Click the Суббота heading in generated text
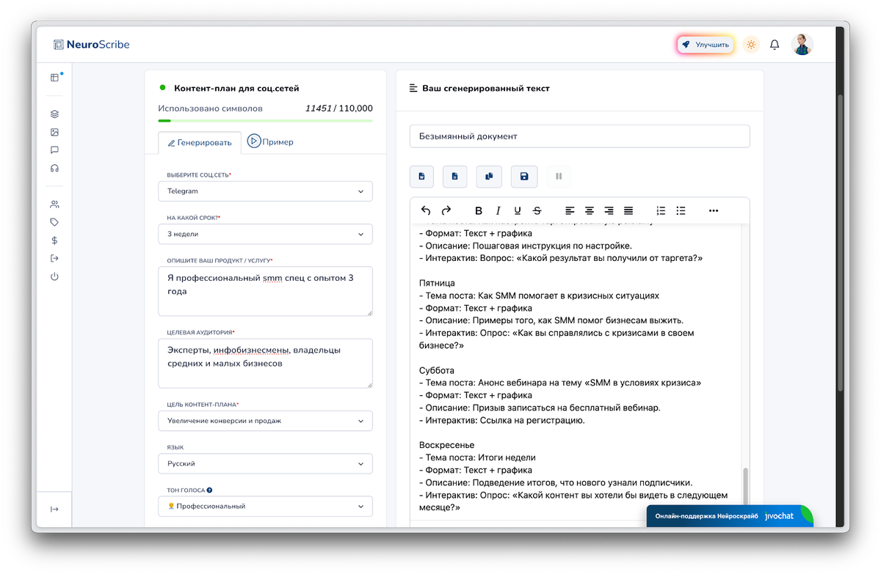 click(x=437, y=370)
